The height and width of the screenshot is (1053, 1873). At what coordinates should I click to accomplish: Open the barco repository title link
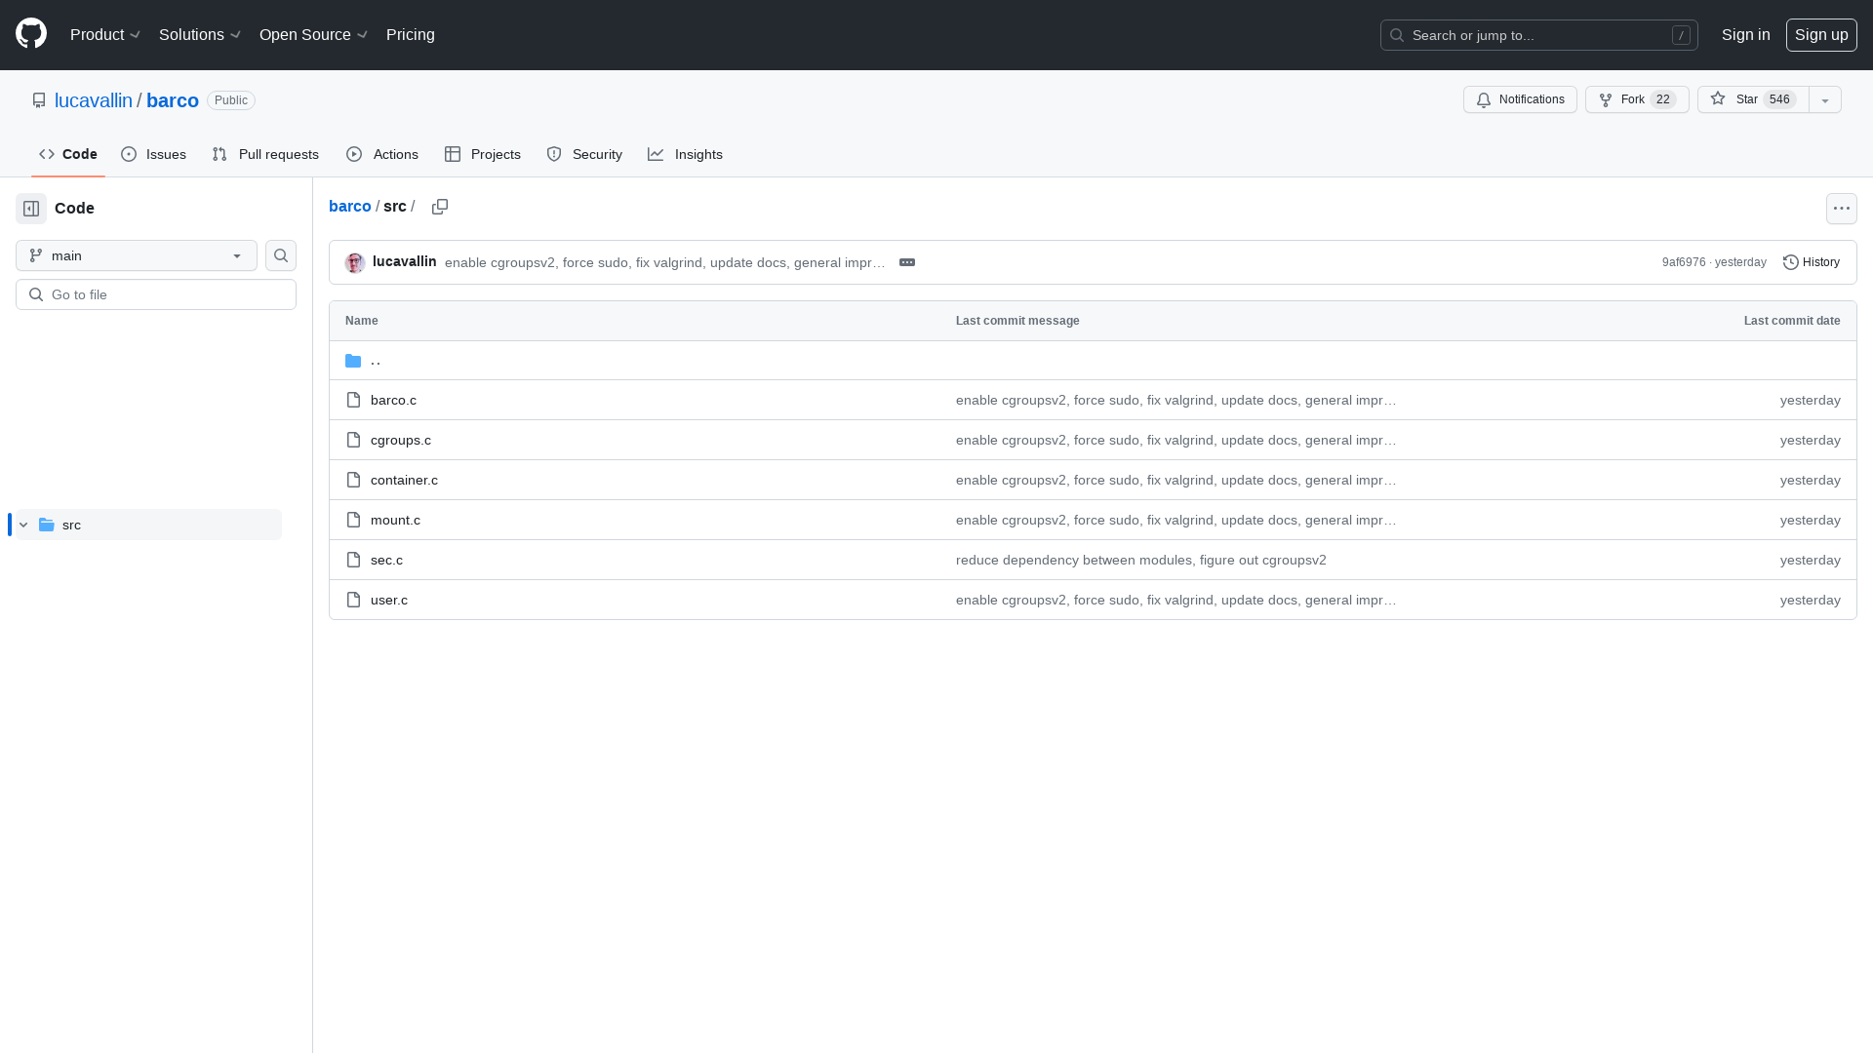[173, 100]
